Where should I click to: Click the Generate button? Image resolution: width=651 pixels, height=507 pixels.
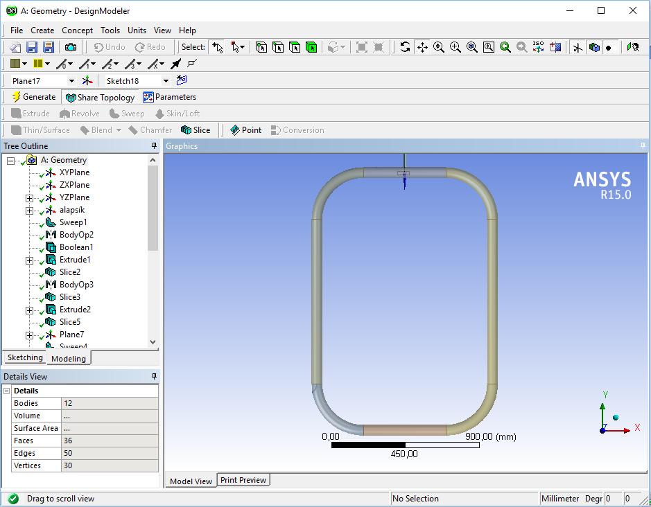[x=34, y=97]
